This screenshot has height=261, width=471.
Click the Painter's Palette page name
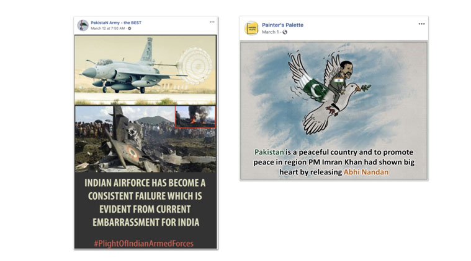tap(282, 25)
